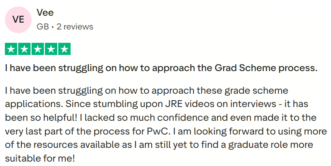Click the second green rating star
The width and height of the screenshot is (331, 166).
click(25, 49)
